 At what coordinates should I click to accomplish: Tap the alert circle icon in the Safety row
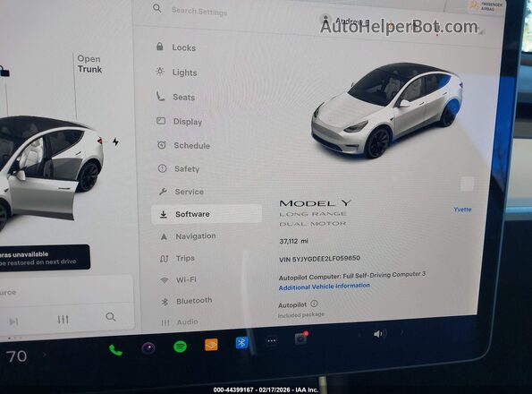point(162,168)
